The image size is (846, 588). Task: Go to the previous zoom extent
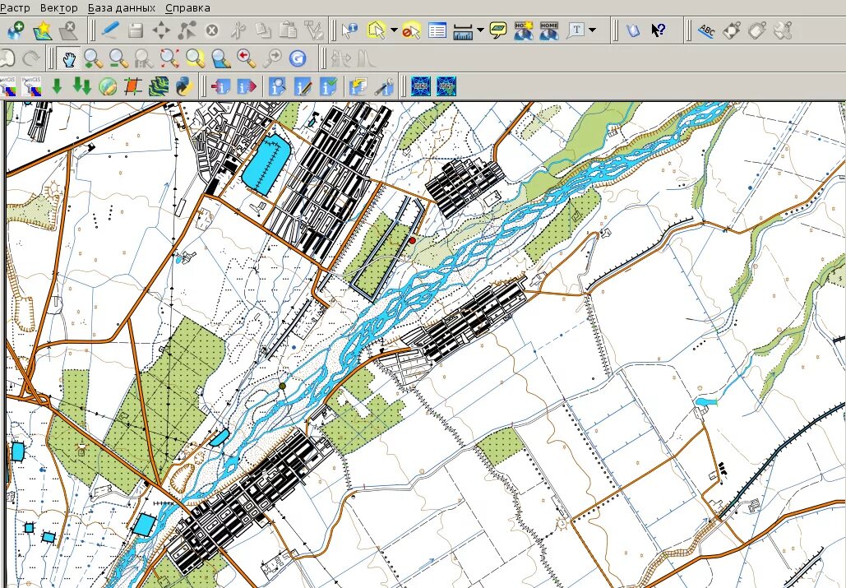(x=247, y=58)
